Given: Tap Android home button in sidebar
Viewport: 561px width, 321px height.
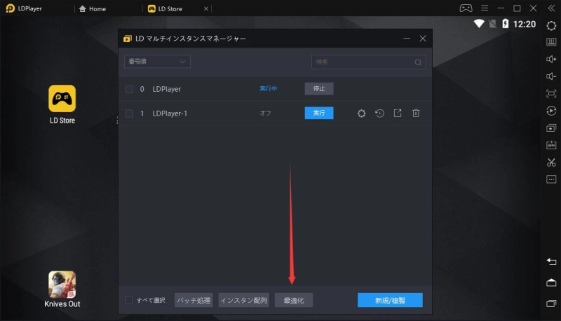Looking at the screenshot, I should coord(551,282).
